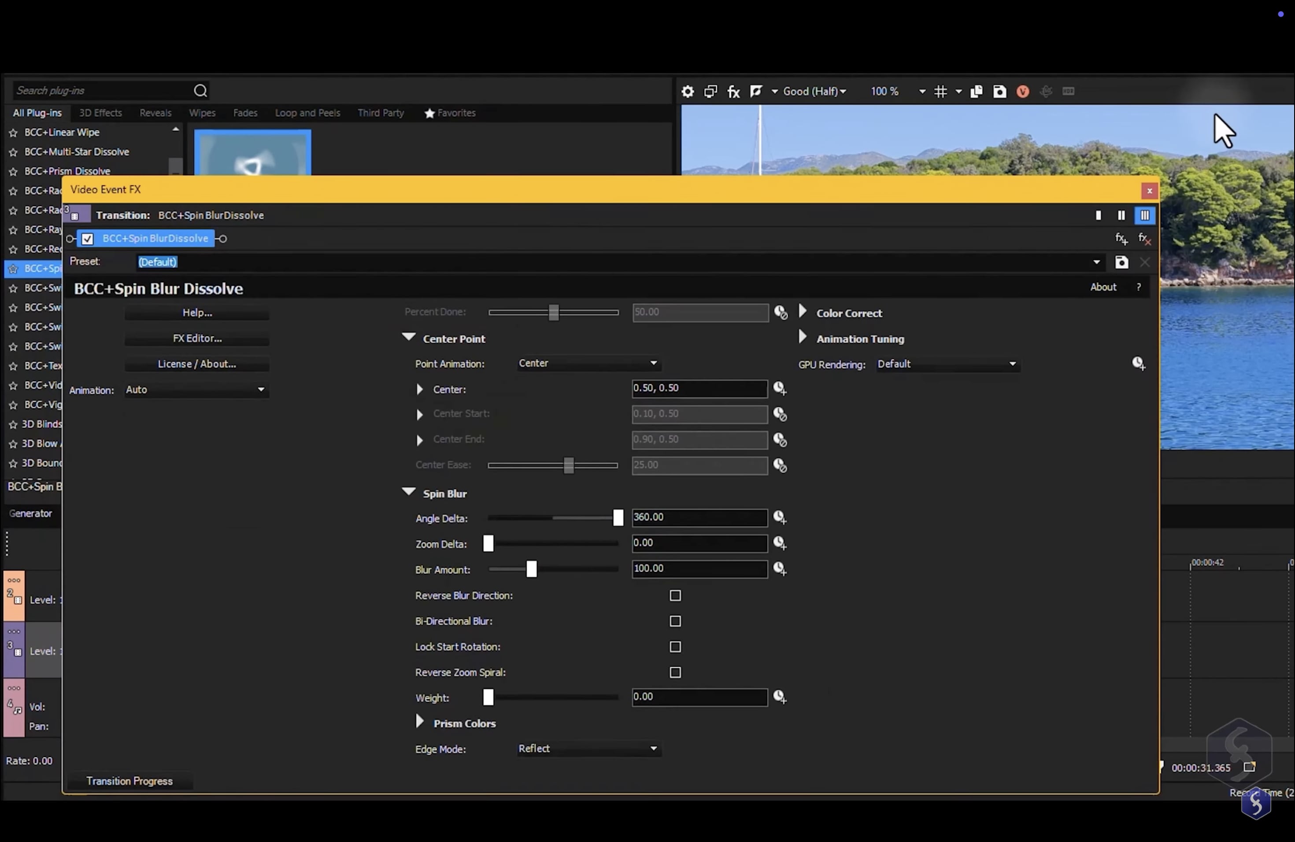Enable Reverse Blur Direction checkbox
1295x842 pixels.
[675, 595]
